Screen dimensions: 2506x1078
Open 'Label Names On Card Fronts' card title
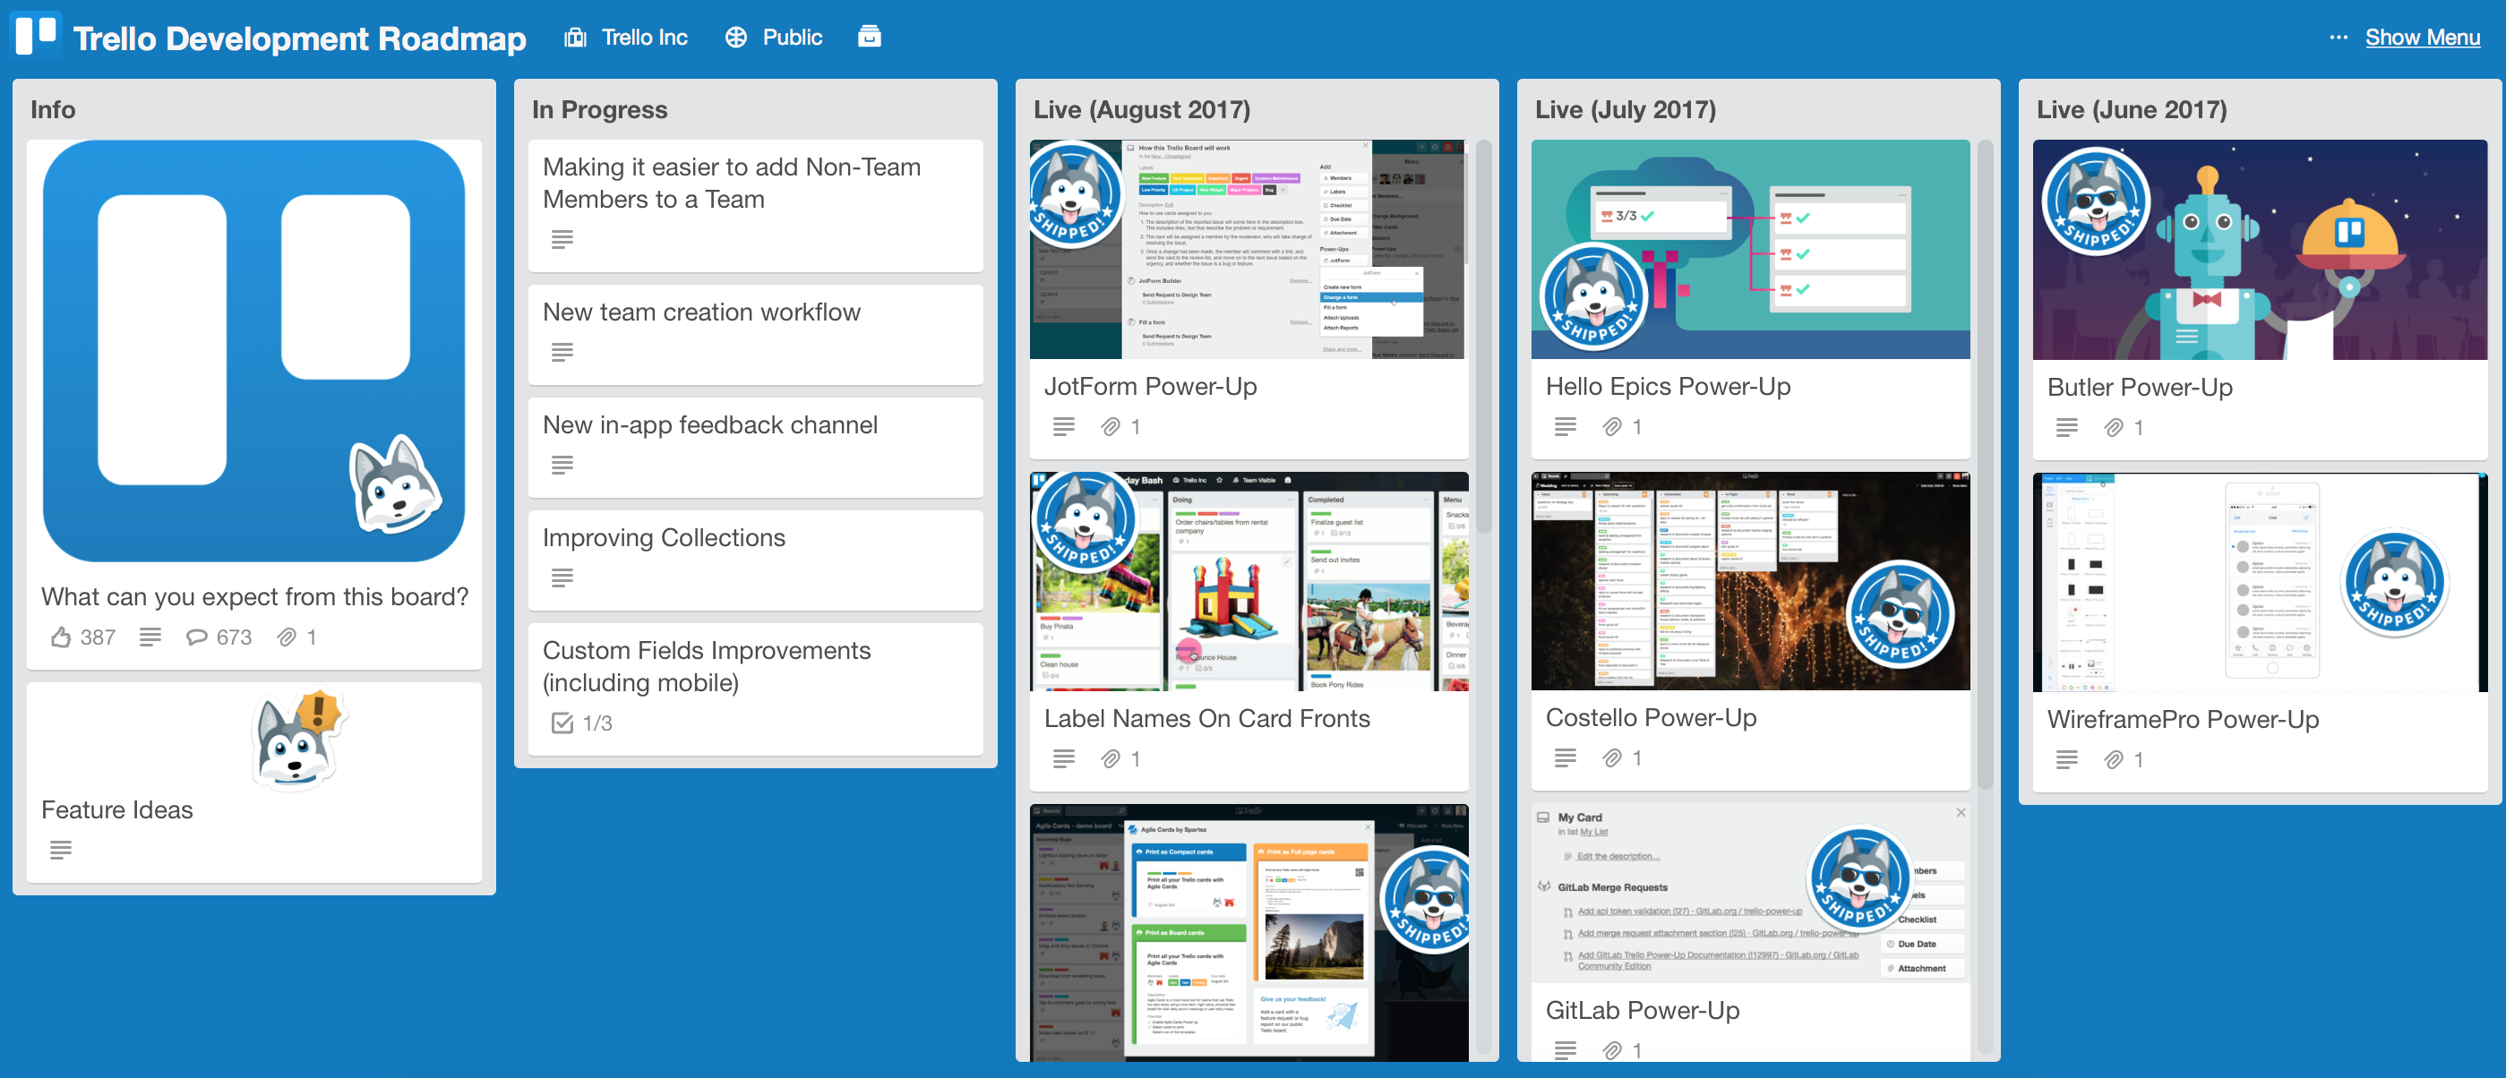coord(1206,718)
